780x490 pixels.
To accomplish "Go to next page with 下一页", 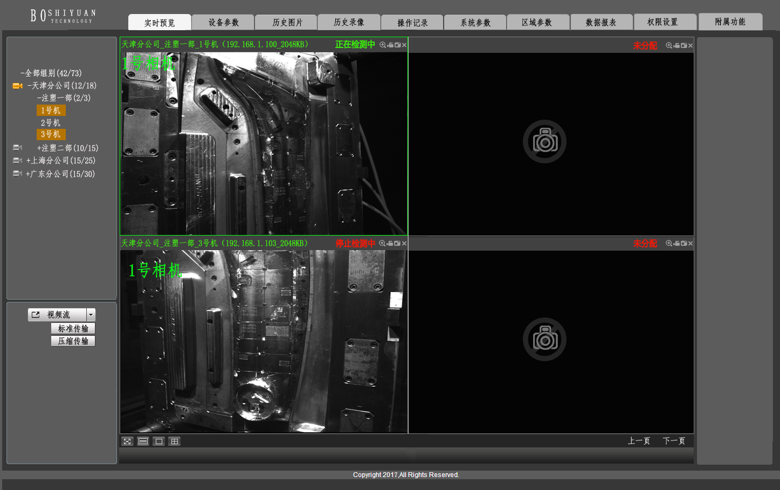I will pos(674,441).
